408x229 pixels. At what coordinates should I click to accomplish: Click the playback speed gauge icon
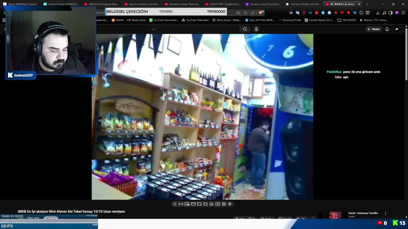[x=211, y=204]
